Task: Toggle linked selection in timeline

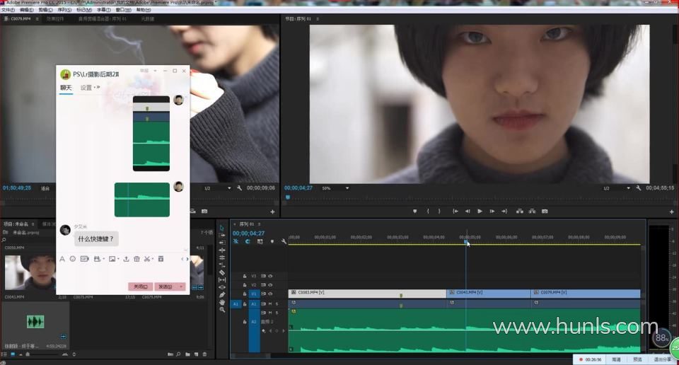Action: pos(260,241)
